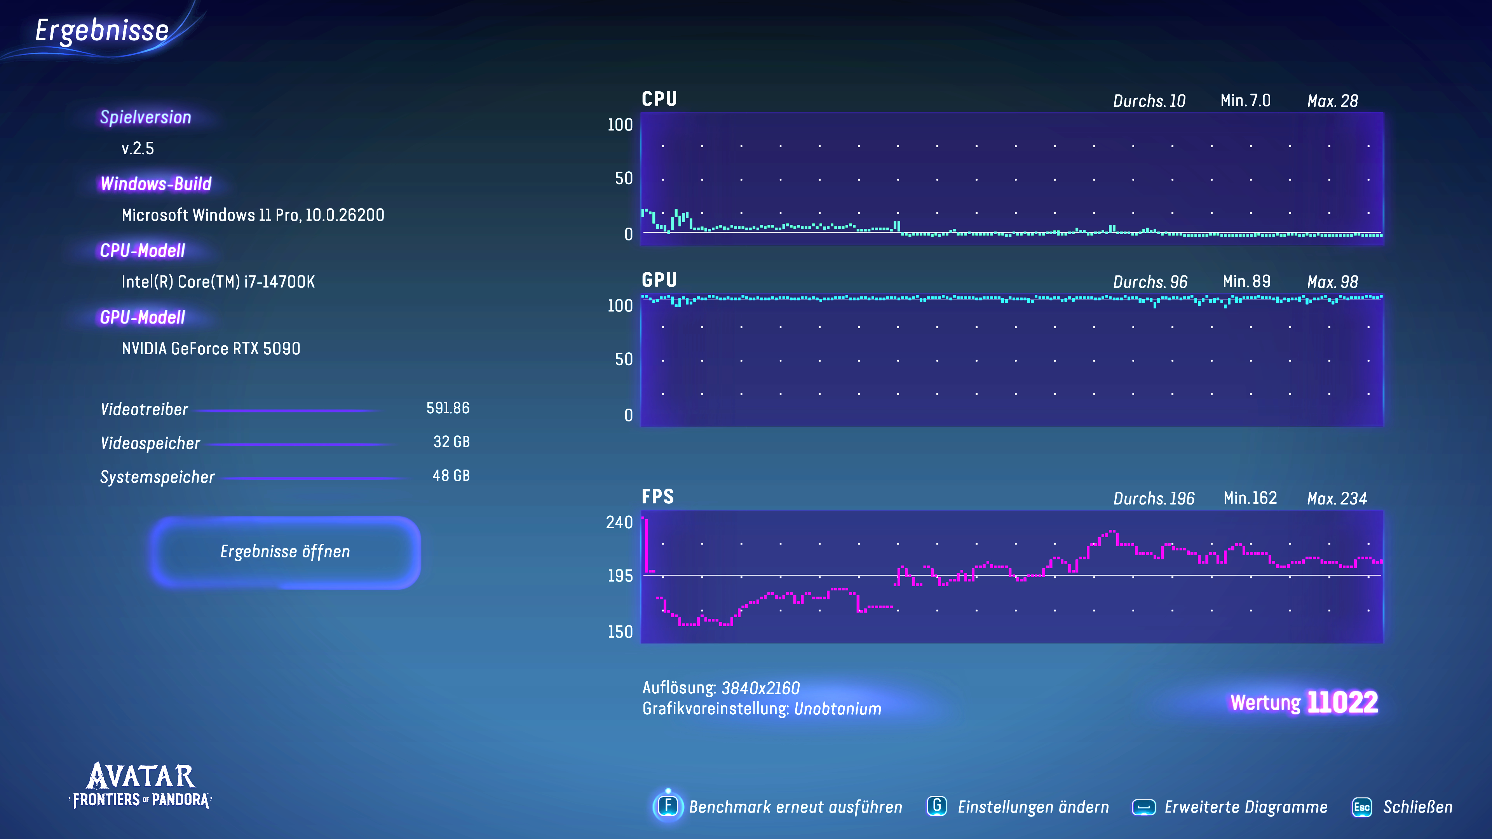Viewport: 1492px width, 839px height.
Task: Click the Auflösung 3840x2160 label
Action: coord(722,688)
